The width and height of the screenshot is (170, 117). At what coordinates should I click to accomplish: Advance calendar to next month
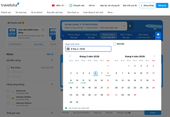(154, 56)
